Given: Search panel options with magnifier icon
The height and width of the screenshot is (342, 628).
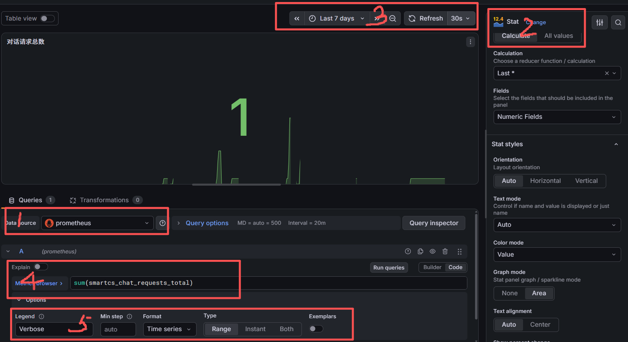Looking at the screenshot, I should click(618, 23).
